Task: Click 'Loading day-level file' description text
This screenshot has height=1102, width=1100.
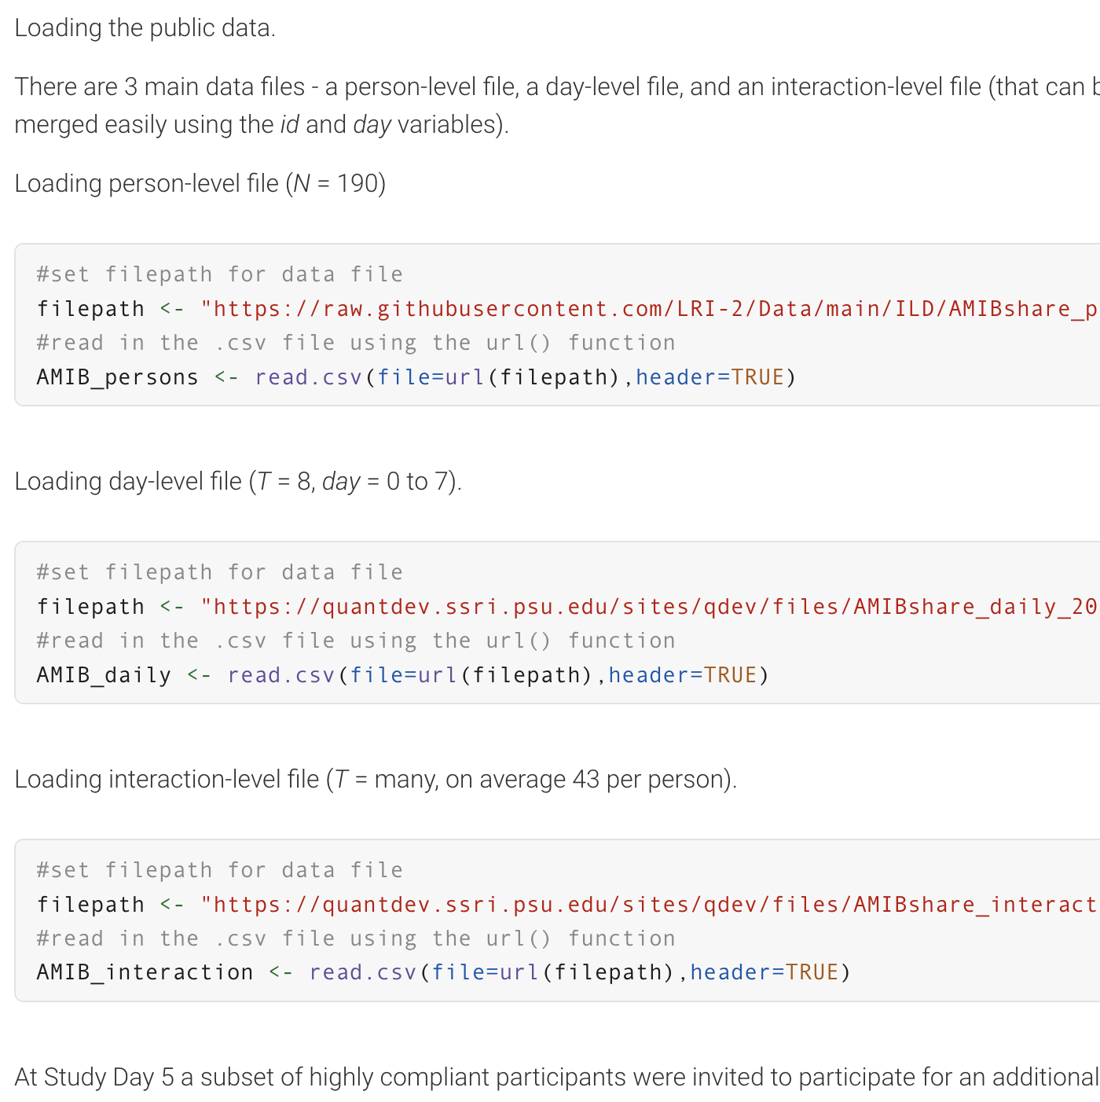Action: [237, 481]
